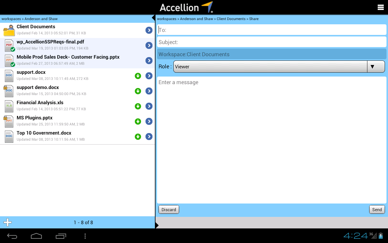Tap the Accellion logo
This screenshot has width=388, height=243.
pos(186,7)
